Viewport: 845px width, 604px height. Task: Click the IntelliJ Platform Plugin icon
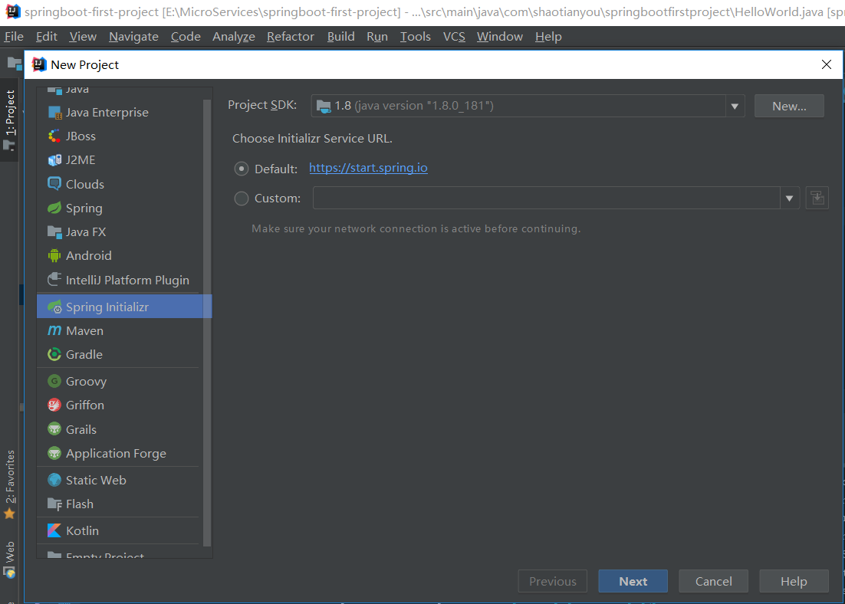(54, 280)
